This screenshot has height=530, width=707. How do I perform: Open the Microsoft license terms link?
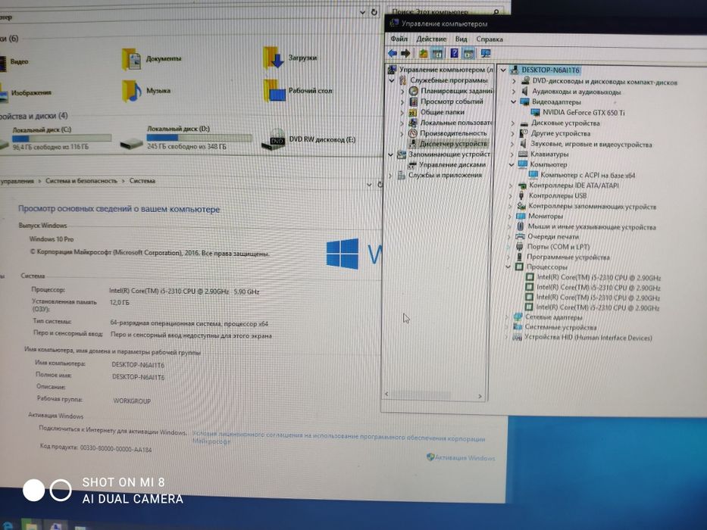click(339, 439)
